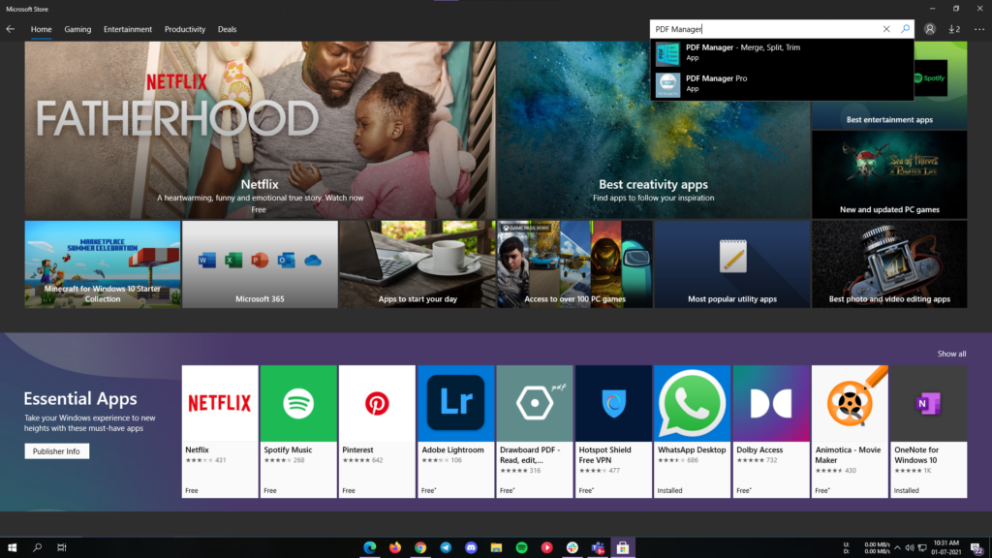
Task: Open the Spotify Music app tile
Action: (x=298, y=430)
